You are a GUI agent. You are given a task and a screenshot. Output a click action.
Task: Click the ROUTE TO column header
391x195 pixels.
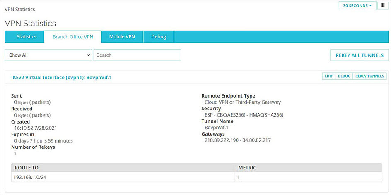(26, 168)
